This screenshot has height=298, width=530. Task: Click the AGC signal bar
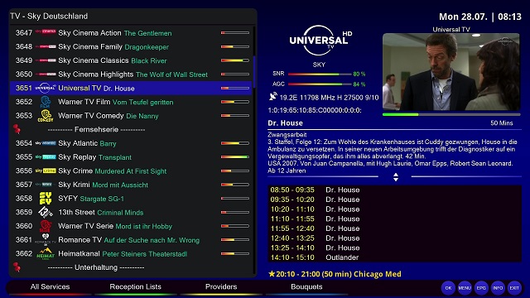pos(320,84)
